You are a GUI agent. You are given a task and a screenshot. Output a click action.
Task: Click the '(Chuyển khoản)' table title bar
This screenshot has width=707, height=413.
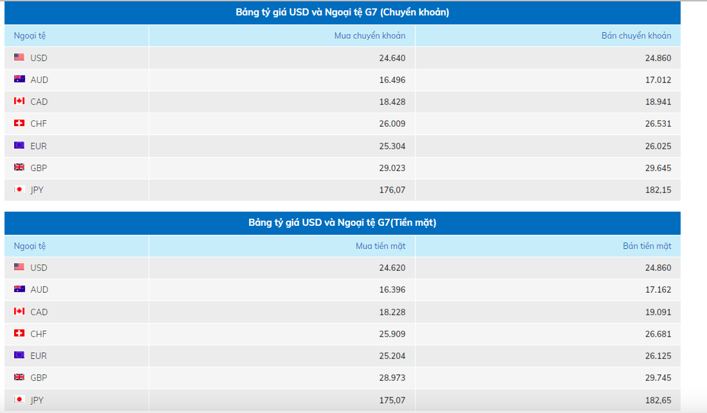tap(342, 12)
